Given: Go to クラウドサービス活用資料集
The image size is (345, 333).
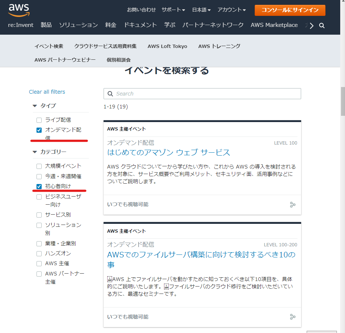Looking at the screenshot, I should (105, 46).
